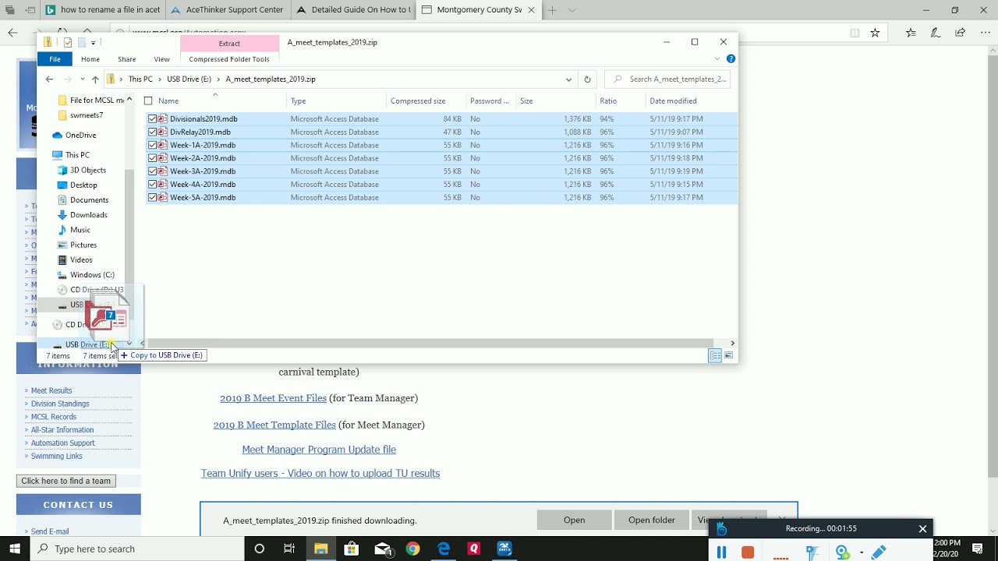Image resolution: width=998 pixels, height=561 pixels.
Task: Click Open folder in download notification
Action: pos(652,520)
